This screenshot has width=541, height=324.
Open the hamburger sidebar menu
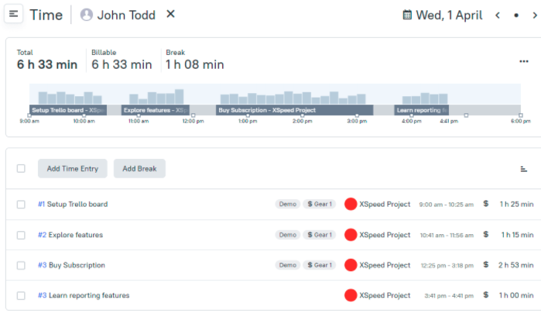(13, 14)
